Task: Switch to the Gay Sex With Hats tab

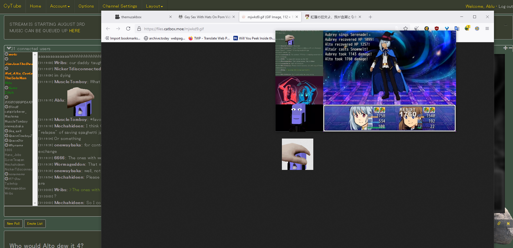Action: coord(207,17)
